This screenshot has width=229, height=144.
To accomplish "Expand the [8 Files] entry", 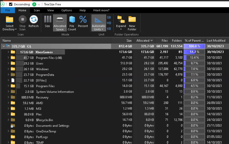I will 8,80.
